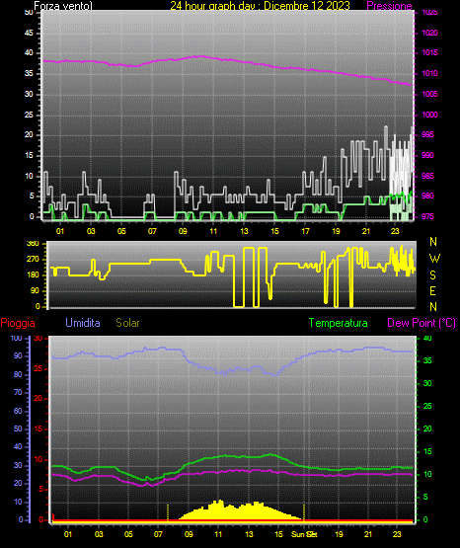
Task: Select the E compass letter
Action: [x=432, y=291]
